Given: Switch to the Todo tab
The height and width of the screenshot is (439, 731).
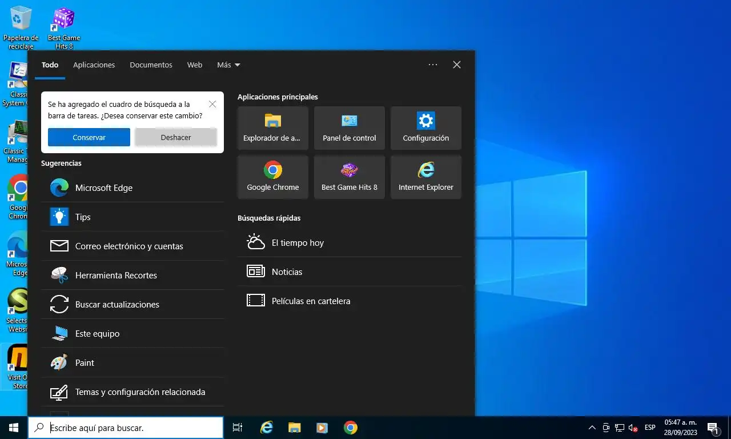Looking at the screenshot, I should coord(50,65).
